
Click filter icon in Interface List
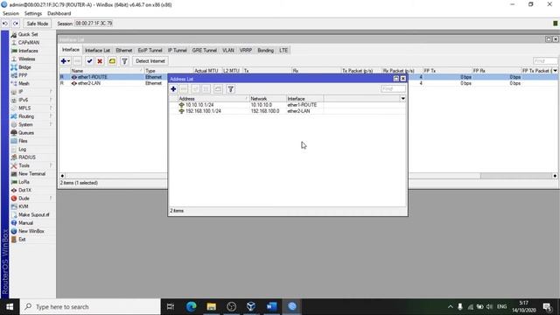coord(124,61)
